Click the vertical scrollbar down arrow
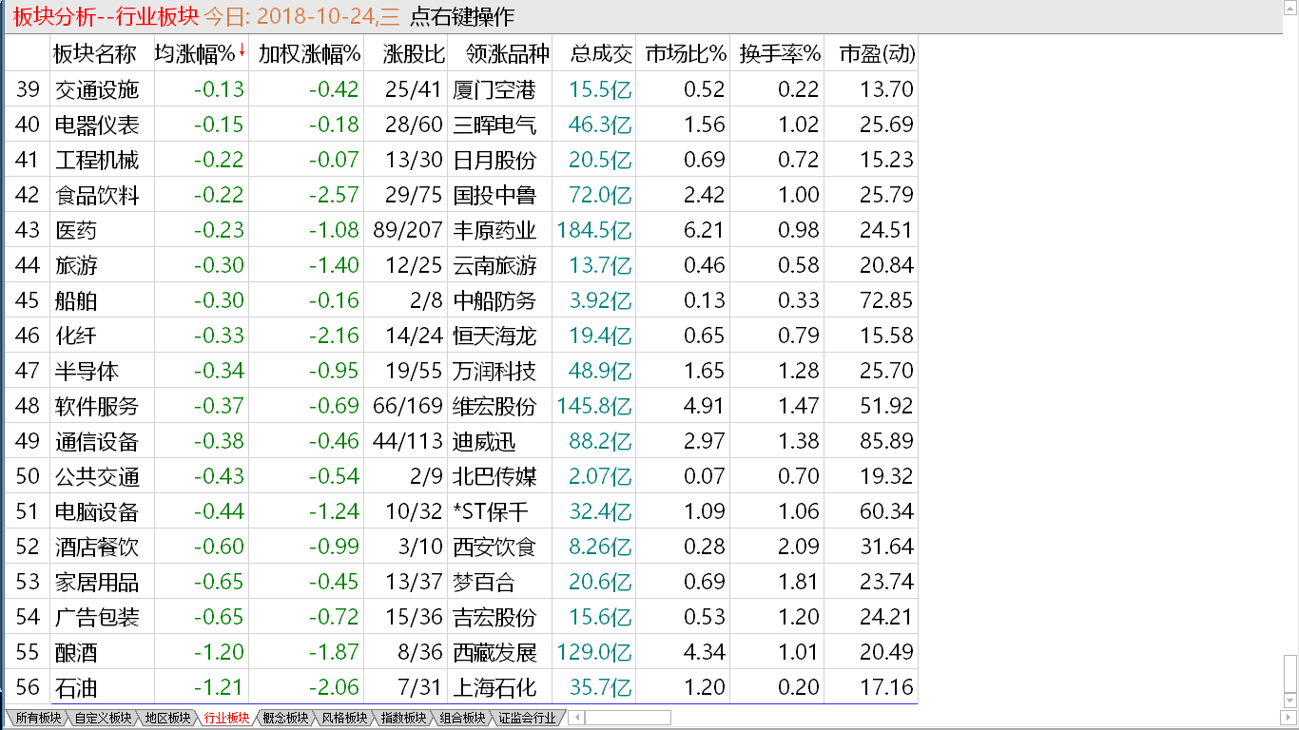Image resolution: width=1299 pixels, height=730 pixels. pyautogui.click(x=1290, y=701)
